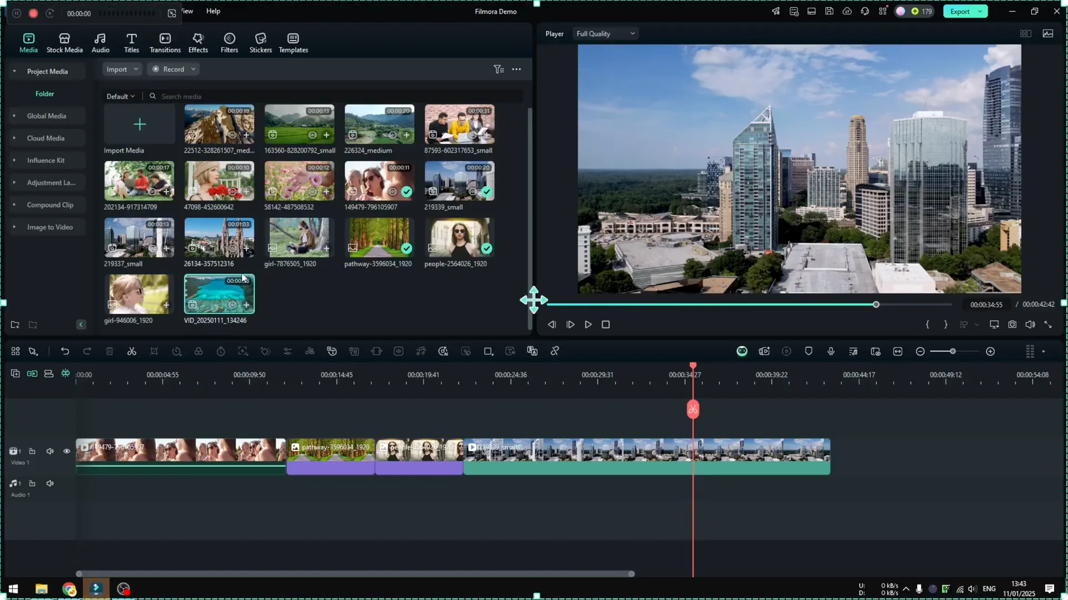Open the media panel more options
This screenshot has width=1068, height=600.
click(x=516, y=69)
